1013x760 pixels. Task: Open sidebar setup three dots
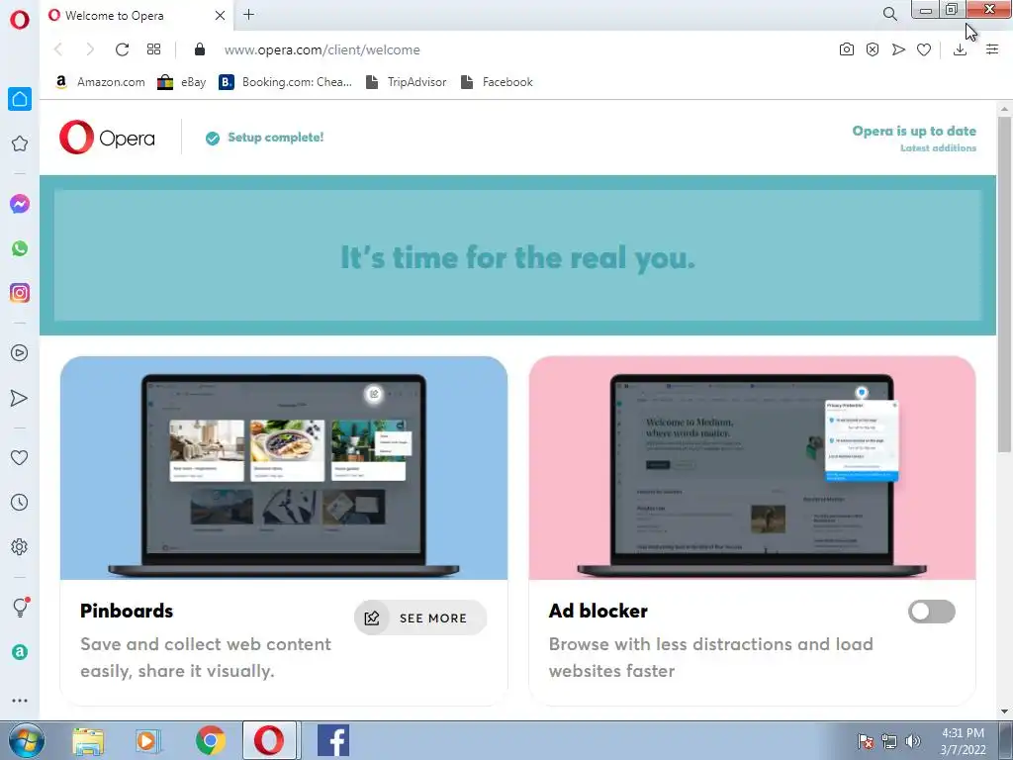20,701
